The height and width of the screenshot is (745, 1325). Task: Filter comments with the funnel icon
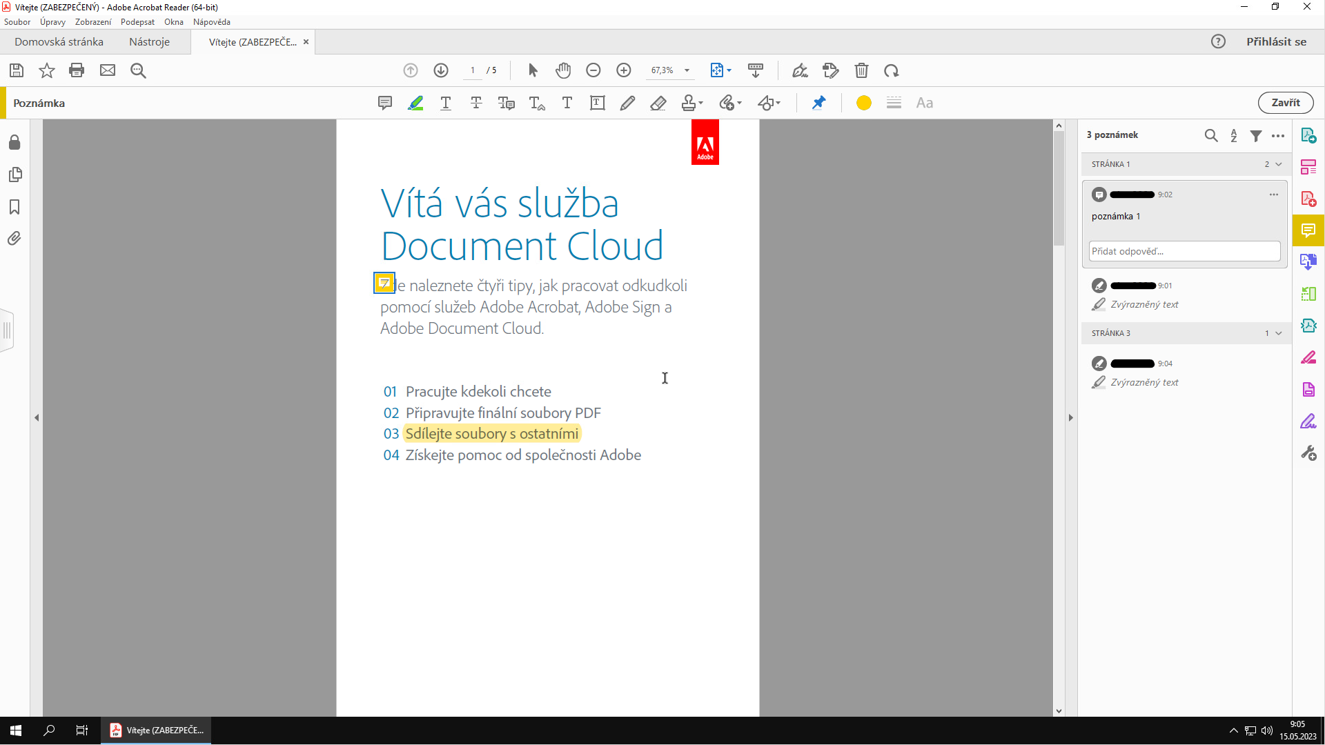click(x=1256, y=135)
